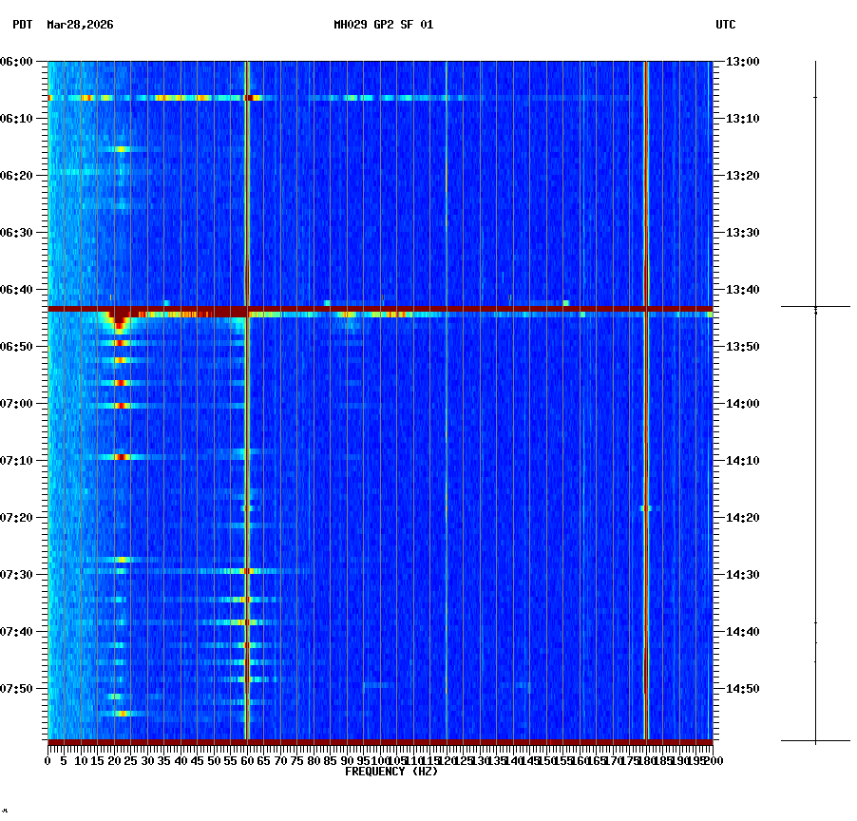Image resolution: width=857 pixels, height=821 pixels.
Task: Click the bottom red border of the spectrogram
Action: point(380,743)
